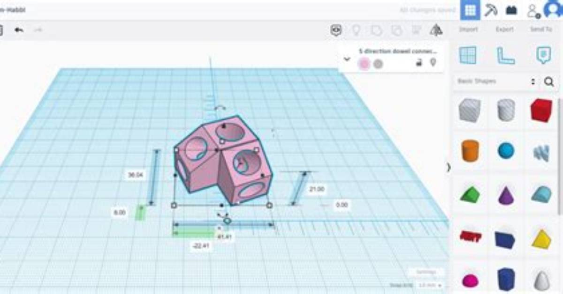The image size is (563, 294).
Task: Click the Mirror tool icon
Action: coord(436,30)
